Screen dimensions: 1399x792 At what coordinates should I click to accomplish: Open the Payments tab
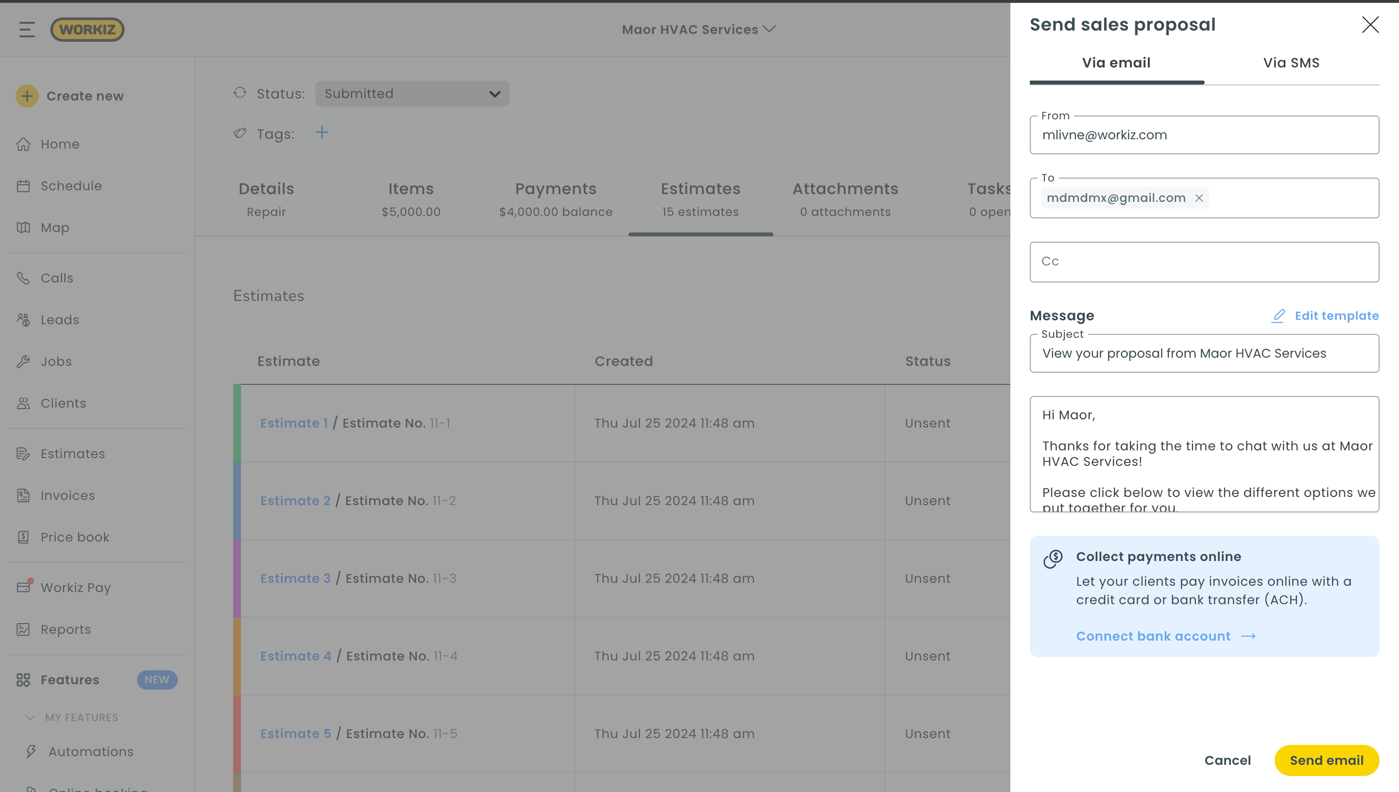556,199
